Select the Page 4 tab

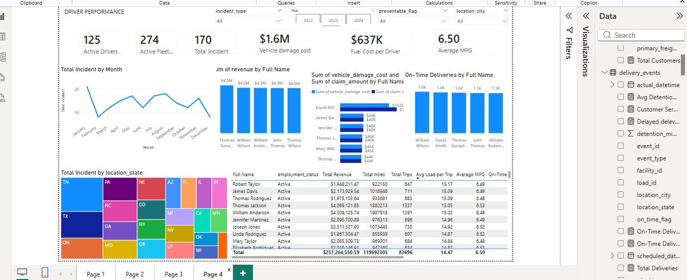point(212,274)
